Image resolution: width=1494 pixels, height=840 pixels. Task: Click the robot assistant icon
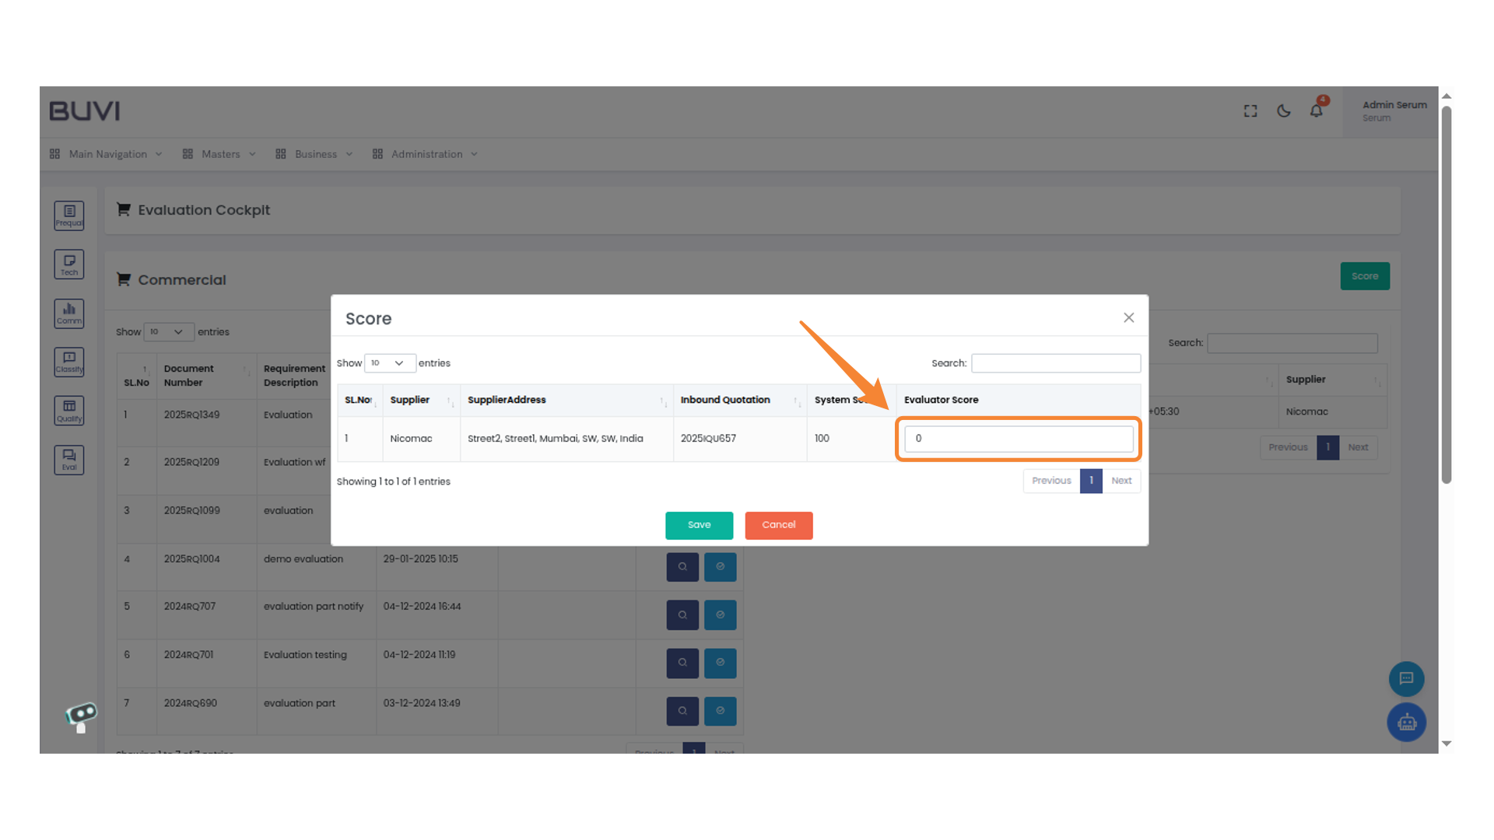pyautogui.click(x=1406, y=722)
